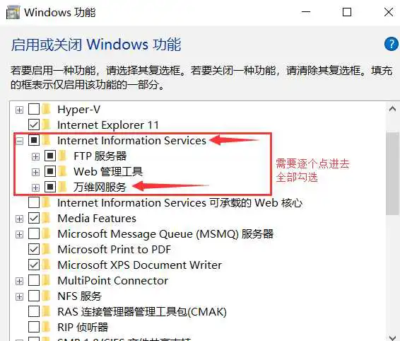Click the FTP 服务器 folder icon
Viewport: 400px width, 341px height.
(63, 156)
